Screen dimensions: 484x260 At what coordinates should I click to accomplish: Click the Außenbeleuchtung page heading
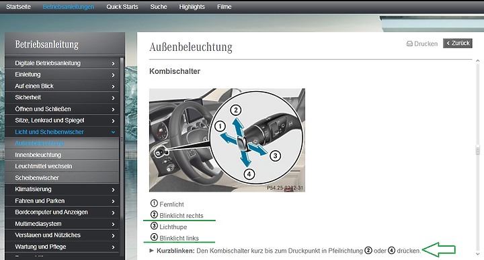pos(191,47)
